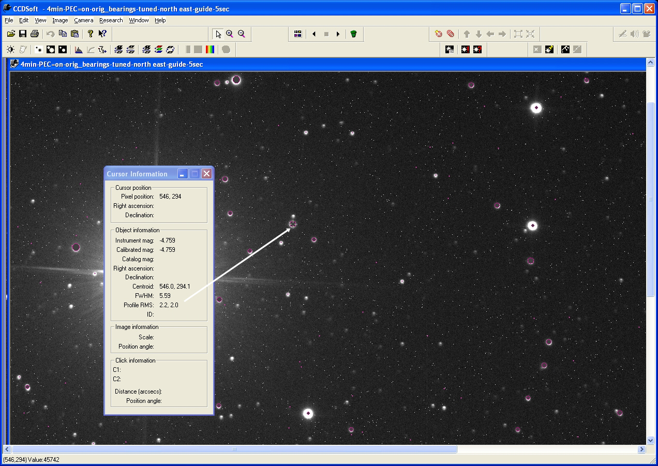Click the Pixel position value 546, 294
The width and height of the screenshot is (658, 466).
pos(170,197)
